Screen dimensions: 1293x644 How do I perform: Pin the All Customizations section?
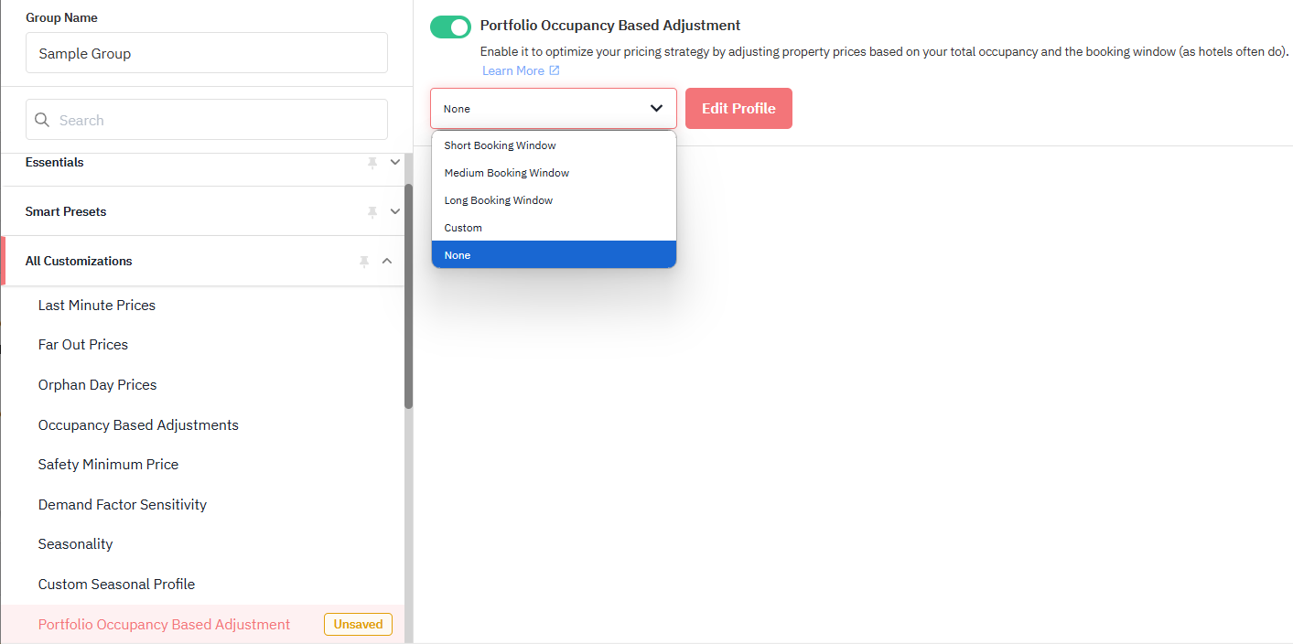point(364,261)
